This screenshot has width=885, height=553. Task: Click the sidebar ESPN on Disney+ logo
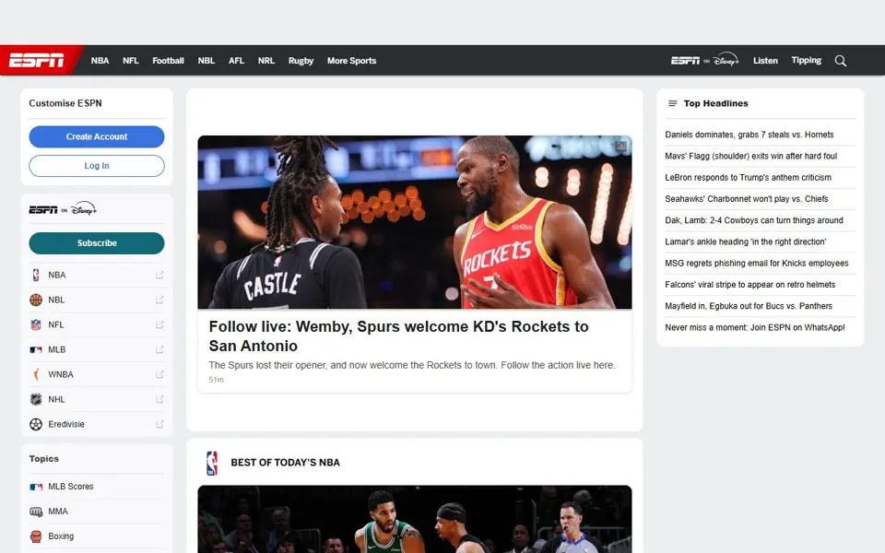(63, 209)
